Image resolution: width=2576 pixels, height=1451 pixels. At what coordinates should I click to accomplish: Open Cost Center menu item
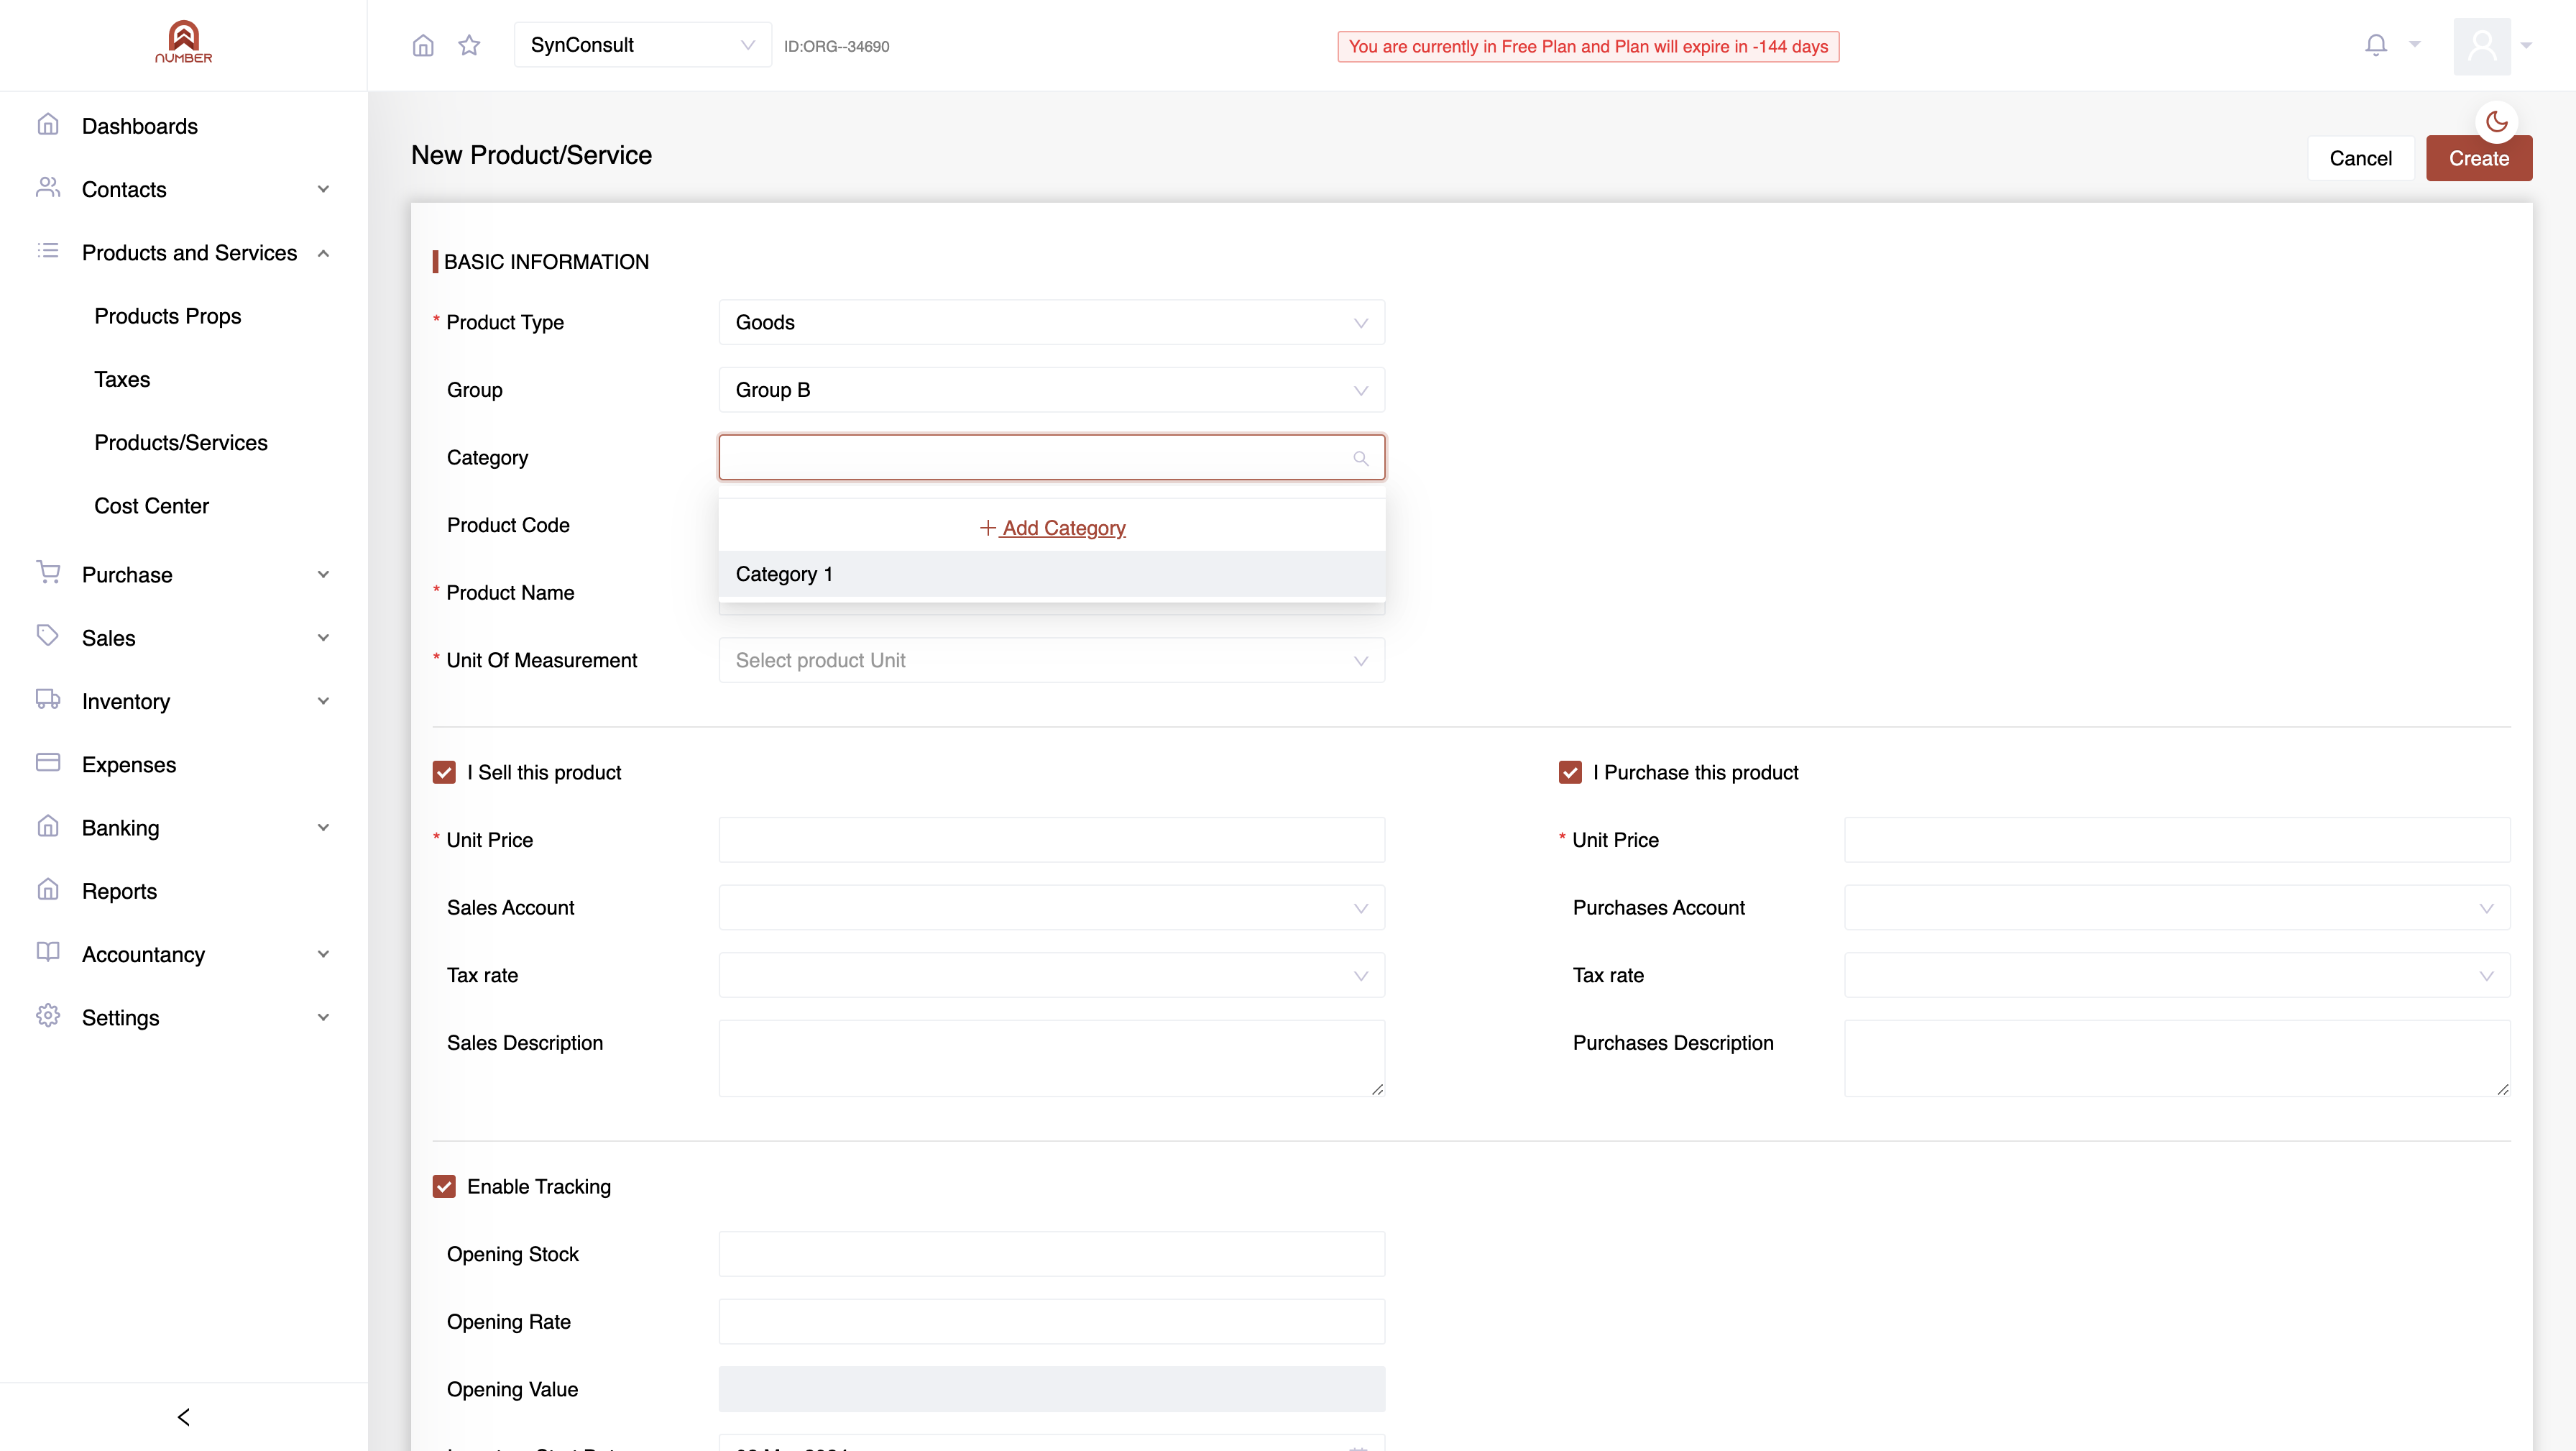tap(151, 505)
